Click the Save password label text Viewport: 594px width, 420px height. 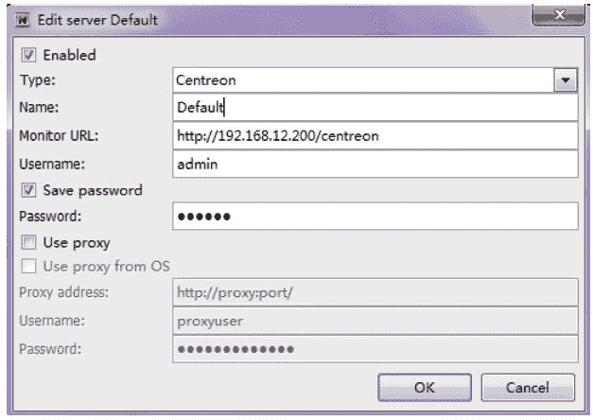(x=93, y=190)
